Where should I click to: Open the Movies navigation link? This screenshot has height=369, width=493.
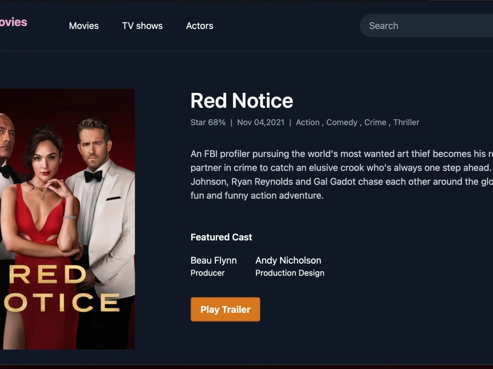point(84,26)
